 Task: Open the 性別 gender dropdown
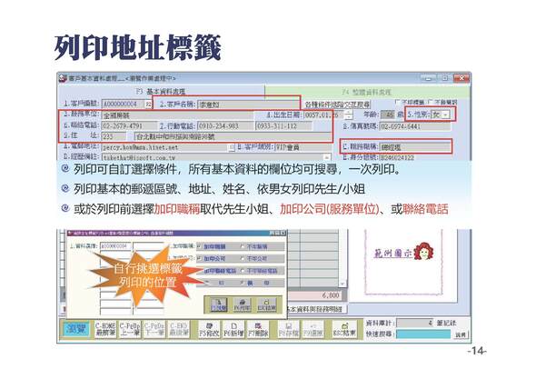(x=445, y=115)
